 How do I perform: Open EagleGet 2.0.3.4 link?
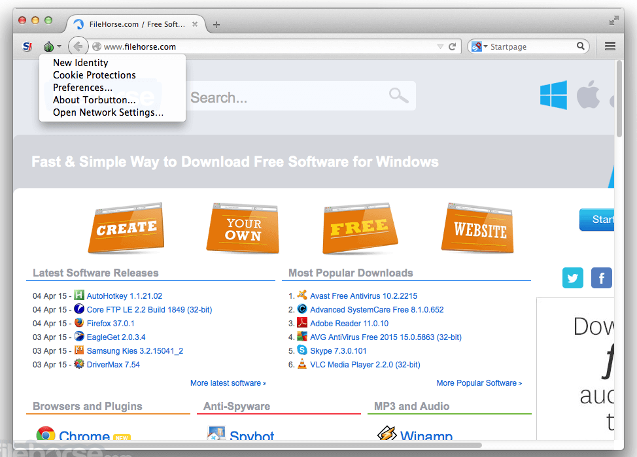[x=116, y=337]
